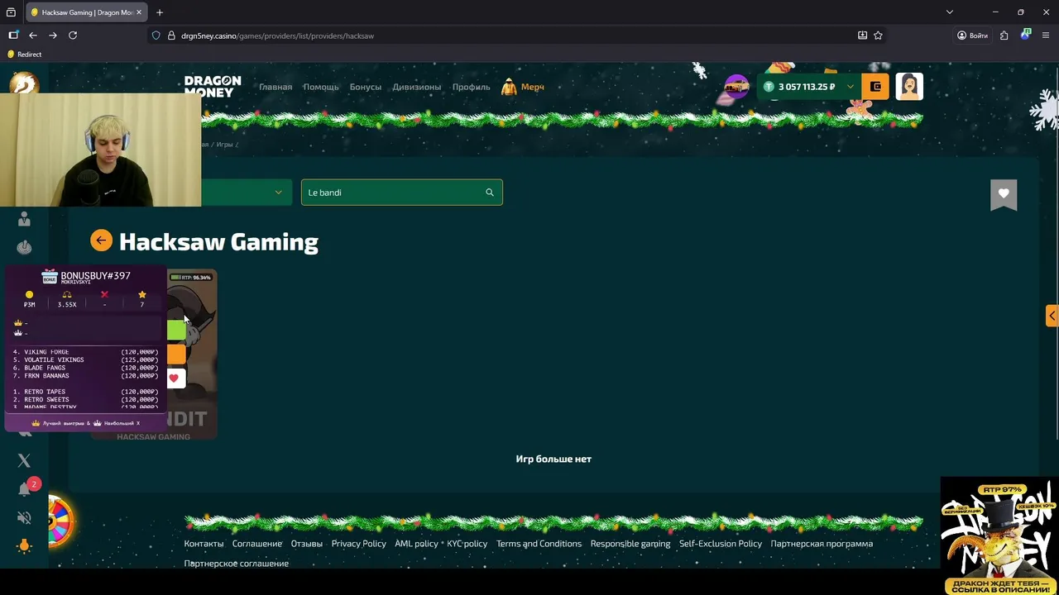Add the Le Bandit game to favorites with the heart
Viewport: 1059px width, 595px height.
pyautogui.click(x=175, y=378)
